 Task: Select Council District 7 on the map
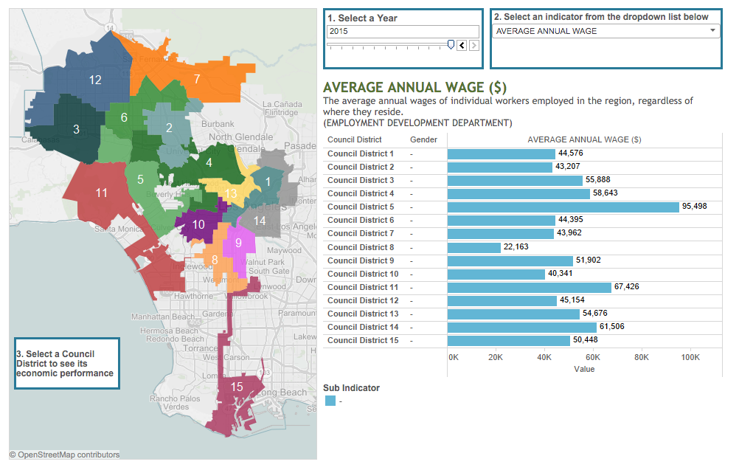pyautogui.click(x=197, y=79)
